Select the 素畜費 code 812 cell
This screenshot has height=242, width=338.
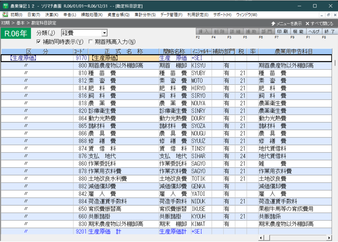[x=80, y=80]
